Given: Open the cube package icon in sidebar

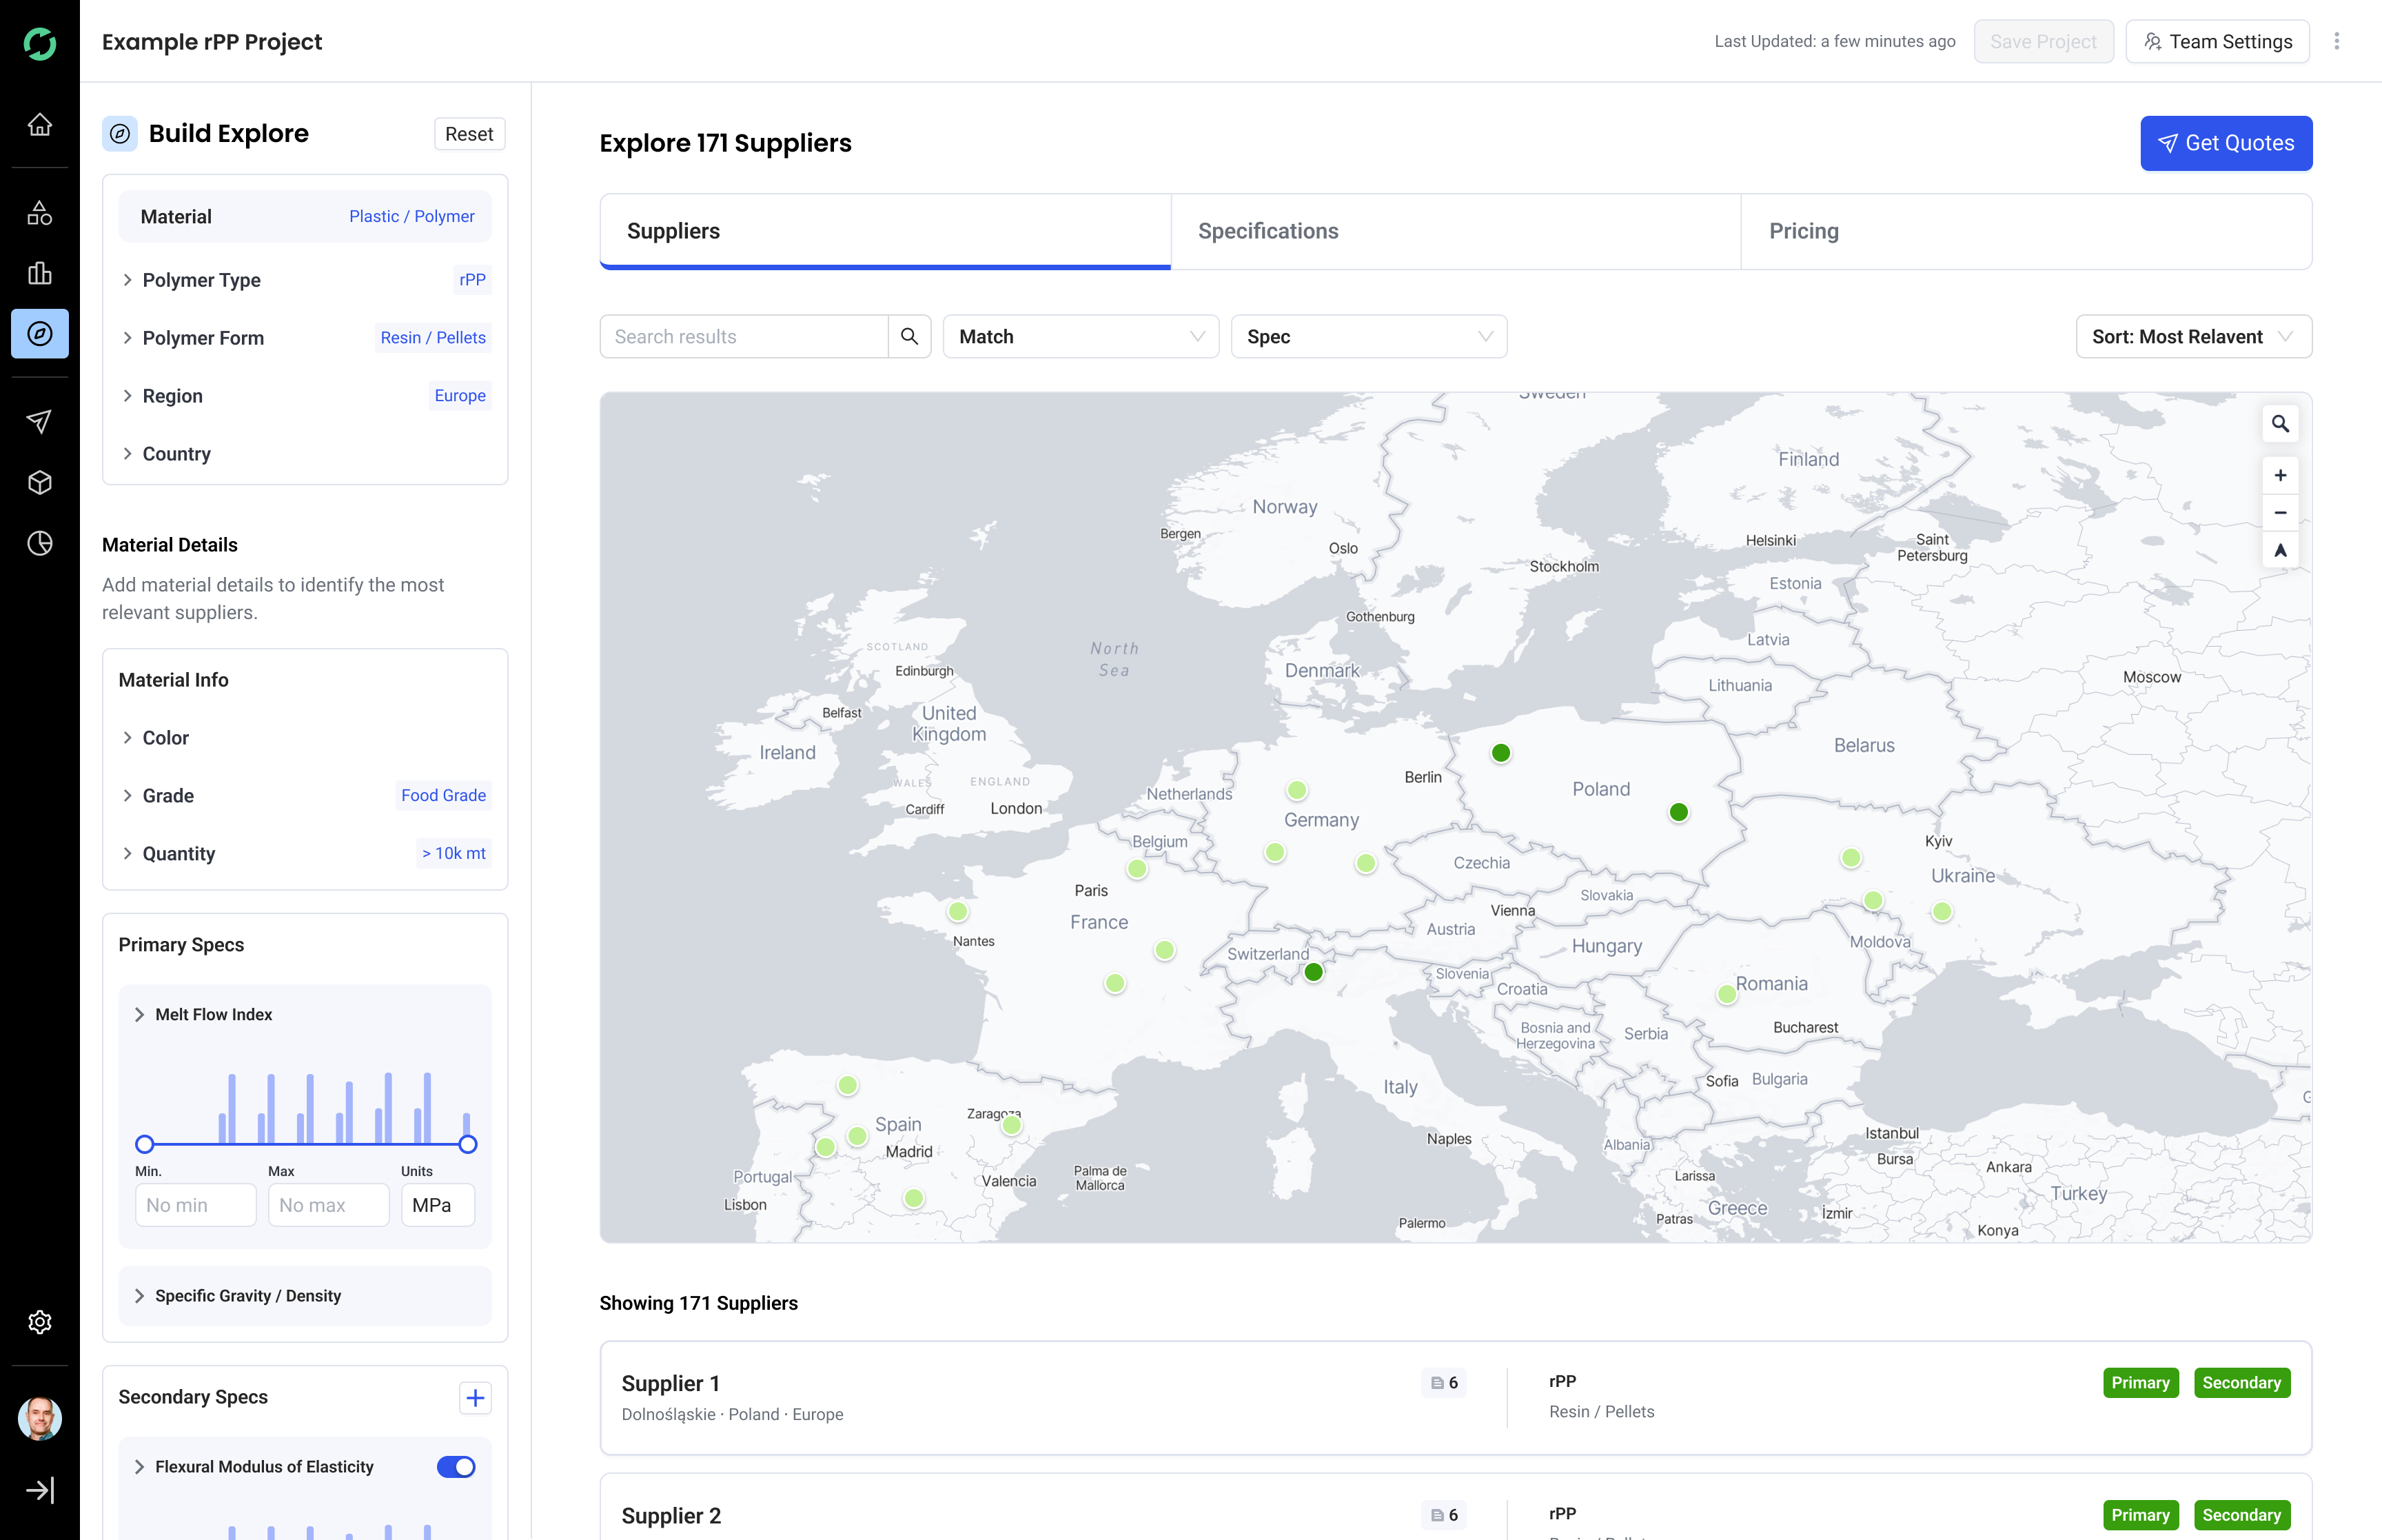Looking at the screenshot, I should [39, 483].
